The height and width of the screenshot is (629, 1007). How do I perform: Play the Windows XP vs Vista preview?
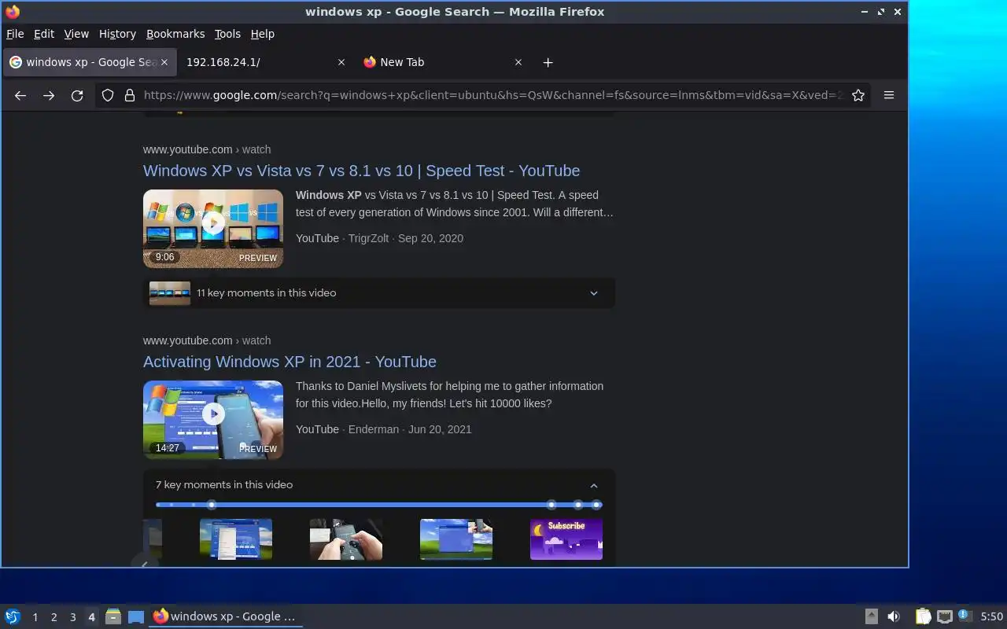coord(213,223)
